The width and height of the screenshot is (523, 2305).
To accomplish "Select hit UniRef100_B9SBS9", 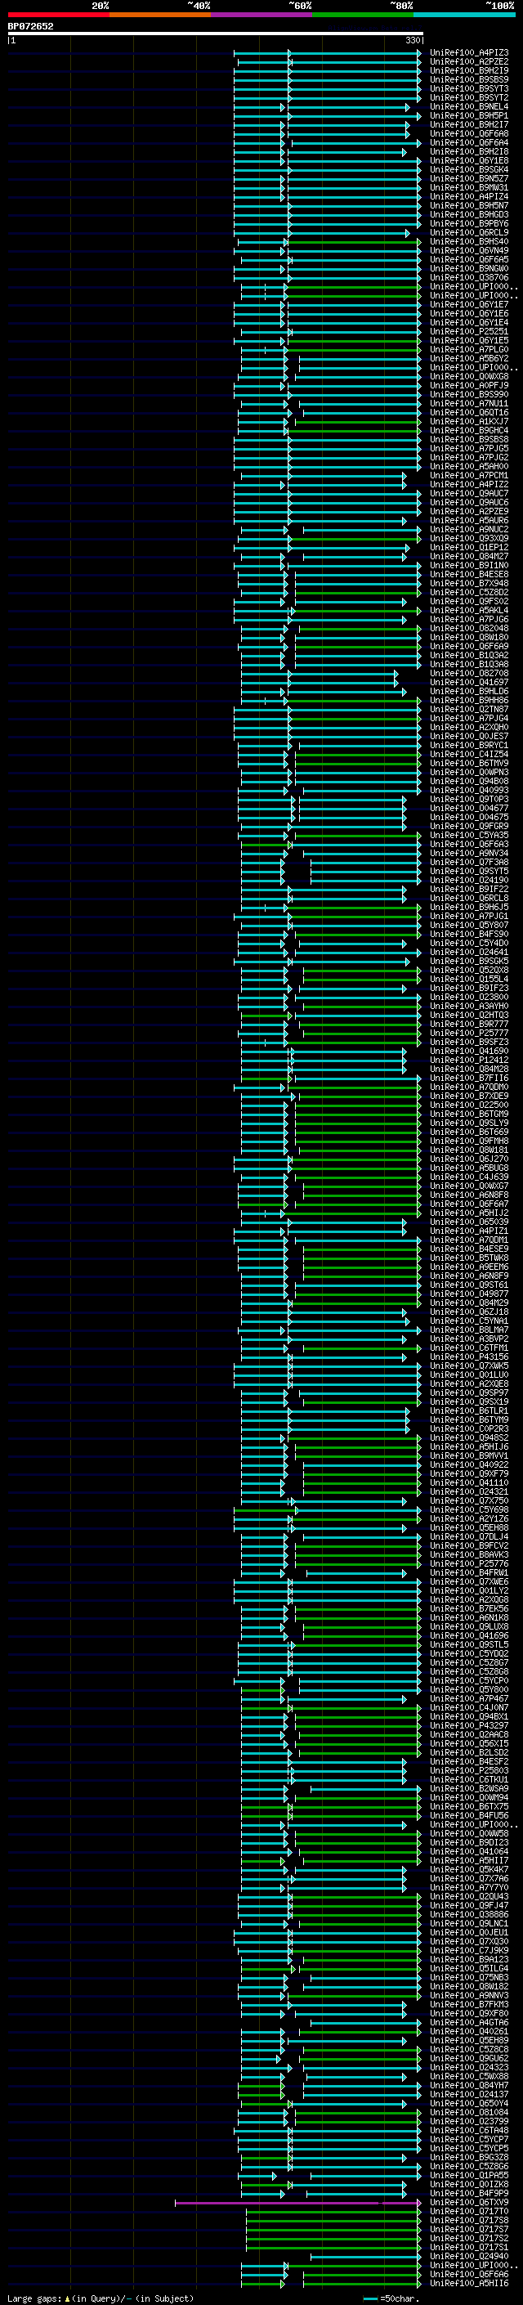I will coord(469,79).
